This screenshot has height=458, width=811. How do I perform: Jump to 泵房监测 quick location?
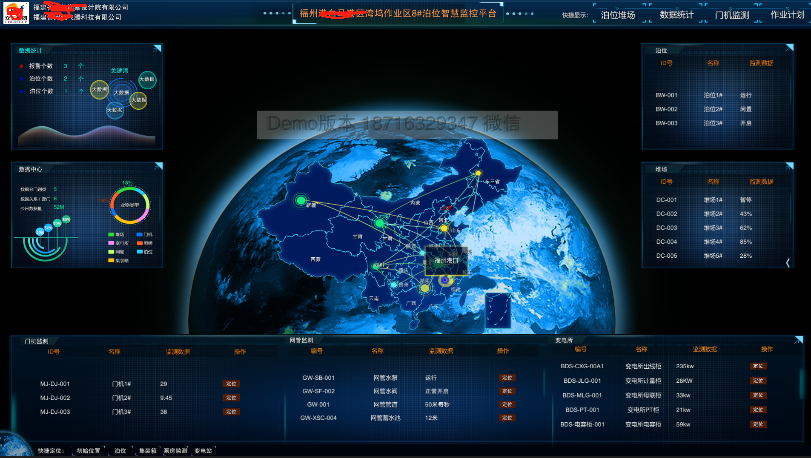(175, 451)
